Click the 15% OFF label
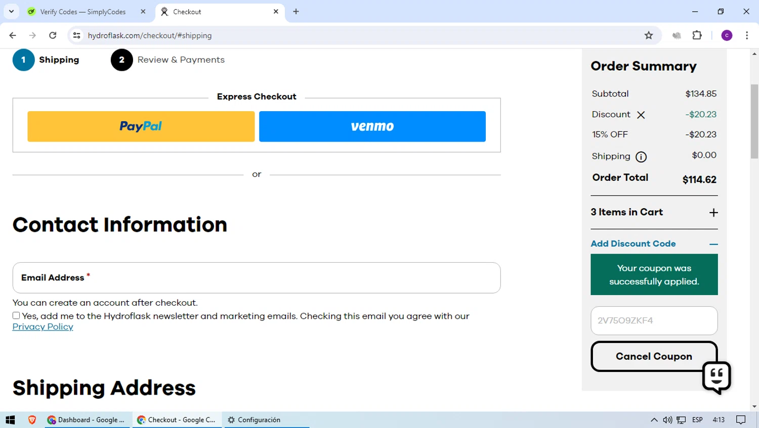 [x=610, y=134]
